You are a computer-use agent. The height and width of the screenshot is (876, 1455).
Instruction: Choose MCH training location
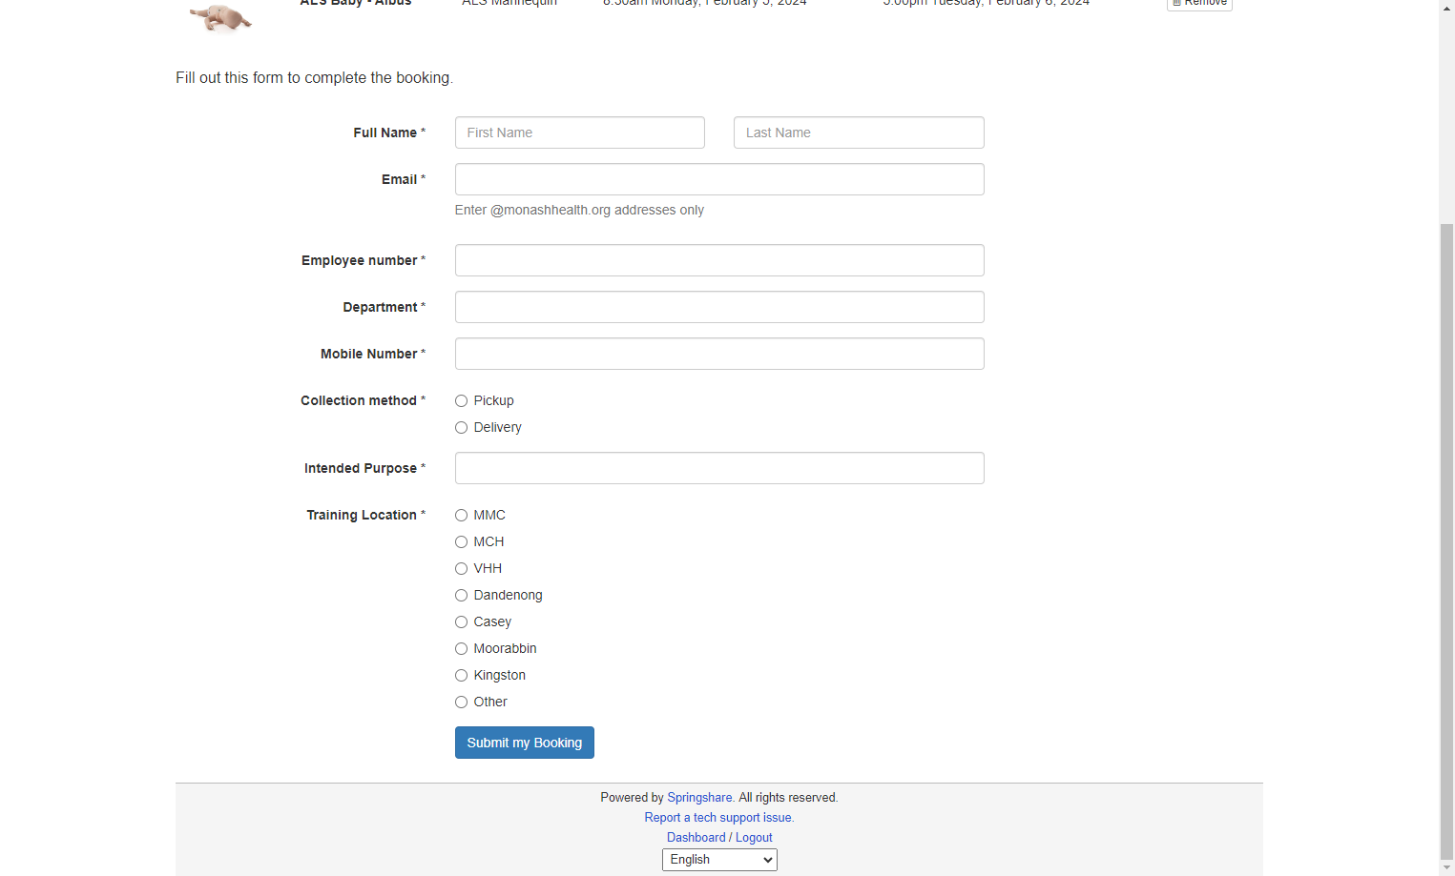461,542
